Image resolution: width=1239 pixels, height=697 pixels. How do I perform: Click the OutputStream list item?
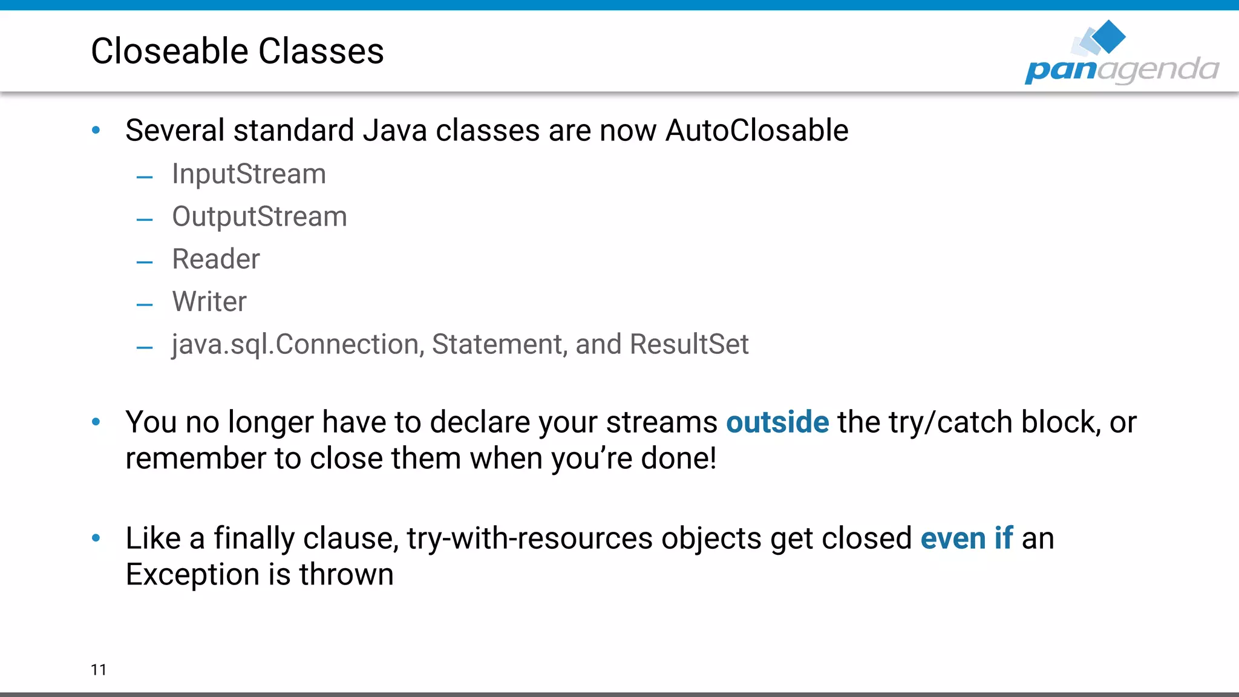[260, 217]
